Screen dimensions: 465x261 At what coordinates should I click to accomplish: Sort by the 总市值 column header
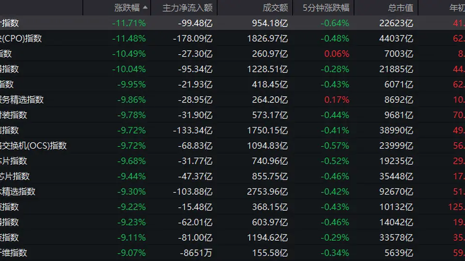point(401,8)
